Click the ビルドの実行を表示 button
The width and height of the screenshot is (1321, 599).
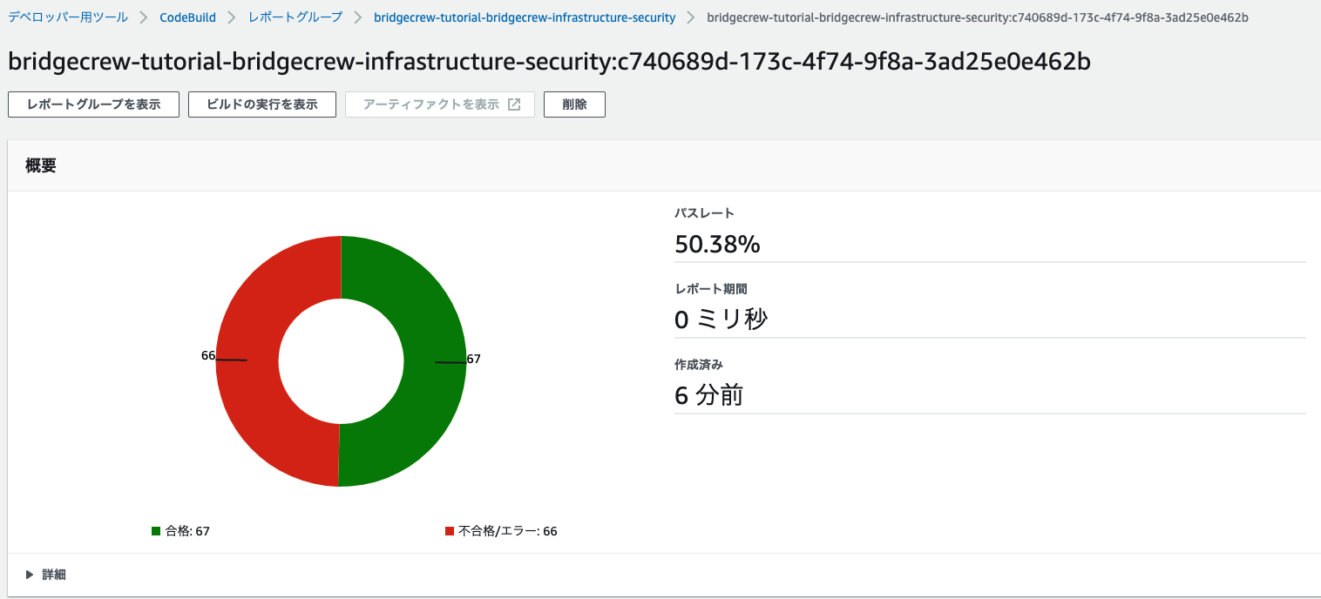pos(262,104)
